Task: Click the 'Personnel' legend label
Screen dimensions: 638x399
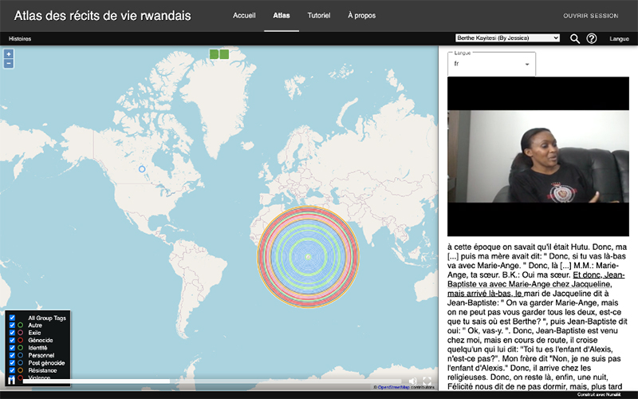Action: click(41, 355)
